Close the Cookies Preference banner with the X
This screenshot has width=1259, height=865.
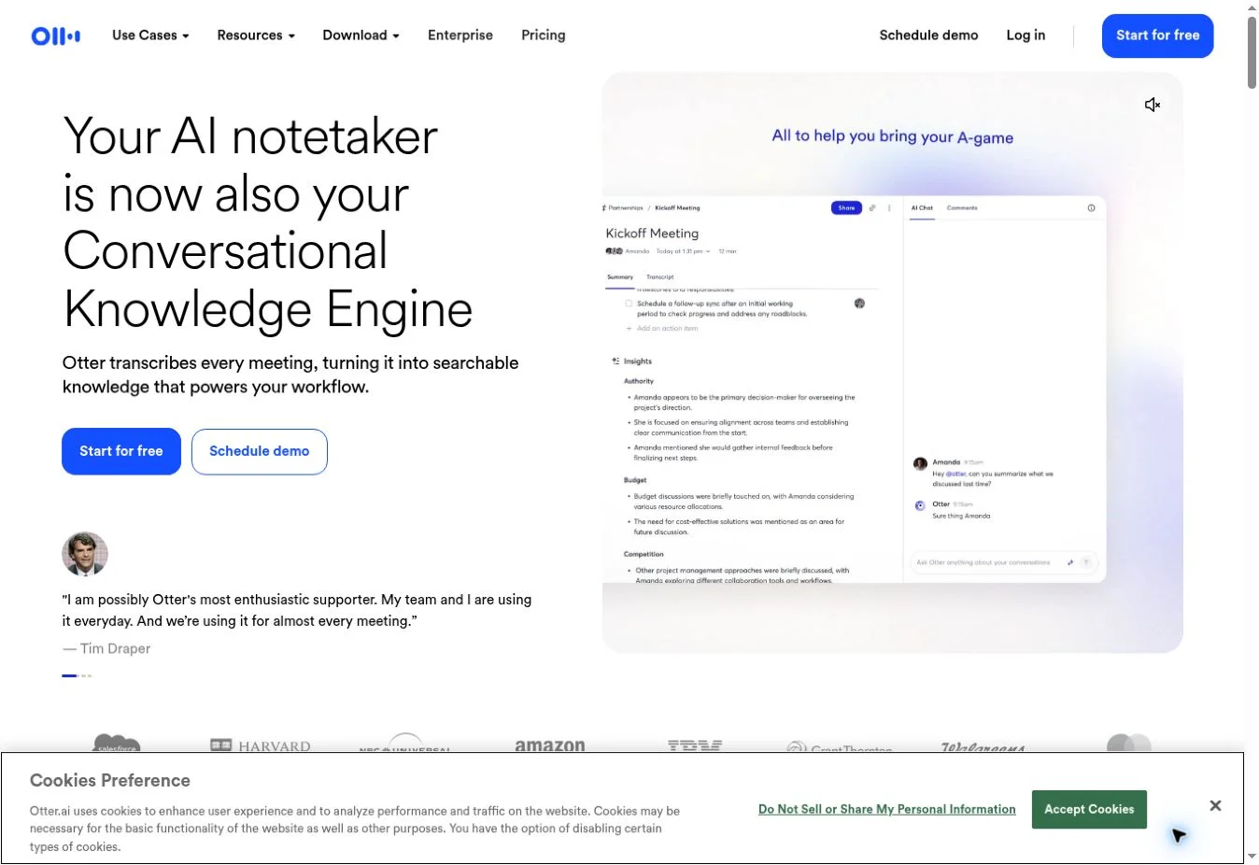[1215, 805]
